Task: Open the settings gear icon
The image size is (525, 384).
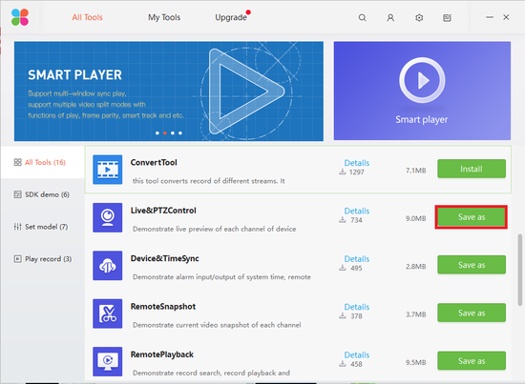Action: coord(419,18)
